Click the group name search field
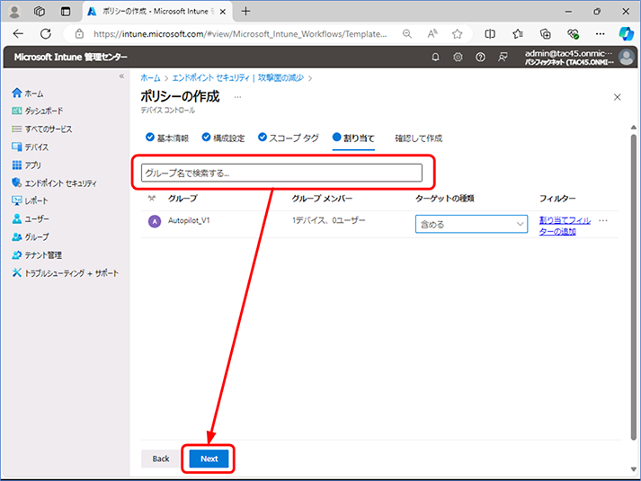The width and height of the screenshot is (641, 481). pos(281,173)
